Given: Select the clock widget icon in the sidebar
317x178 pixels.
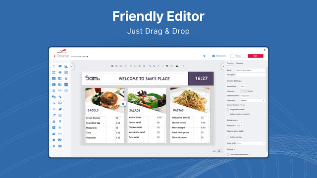Looking at the screenshot, I should pyautogui.click(x=54, y=140).
